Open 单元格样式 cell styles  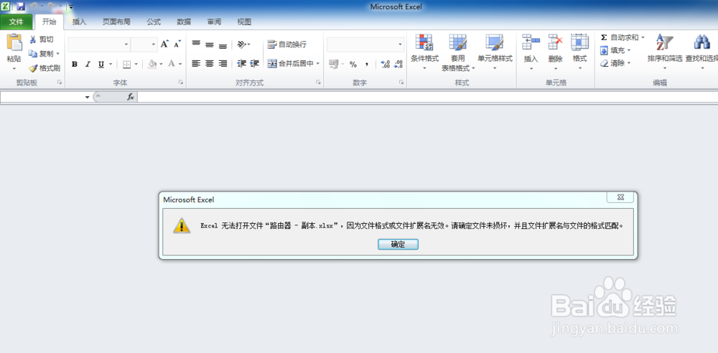click(495, 52)
